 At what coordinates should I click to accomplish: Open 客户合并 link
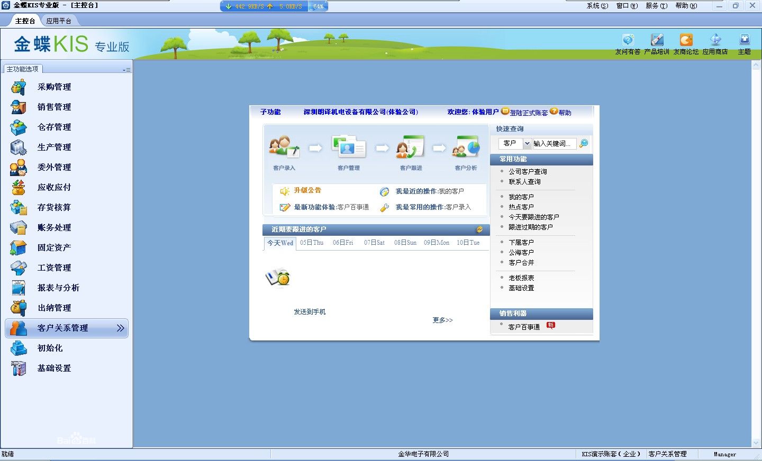521,263
